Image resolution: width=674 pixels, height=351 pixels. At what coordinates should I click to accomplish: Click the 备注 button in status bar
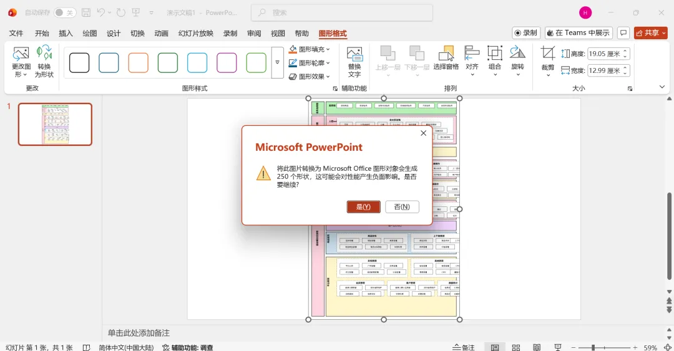(464, 347)
